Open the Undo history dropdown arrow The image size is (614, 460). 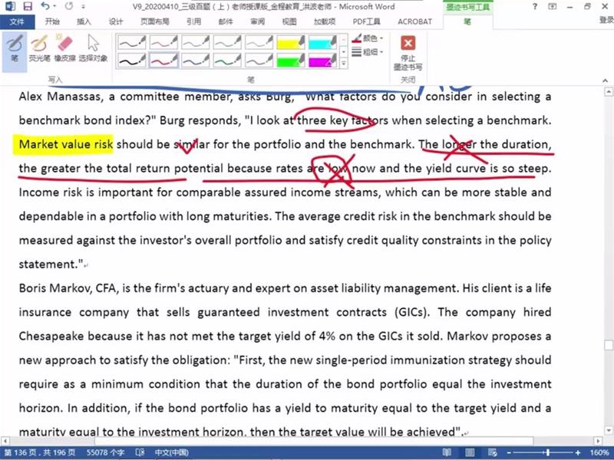click(x=54, y=6)
